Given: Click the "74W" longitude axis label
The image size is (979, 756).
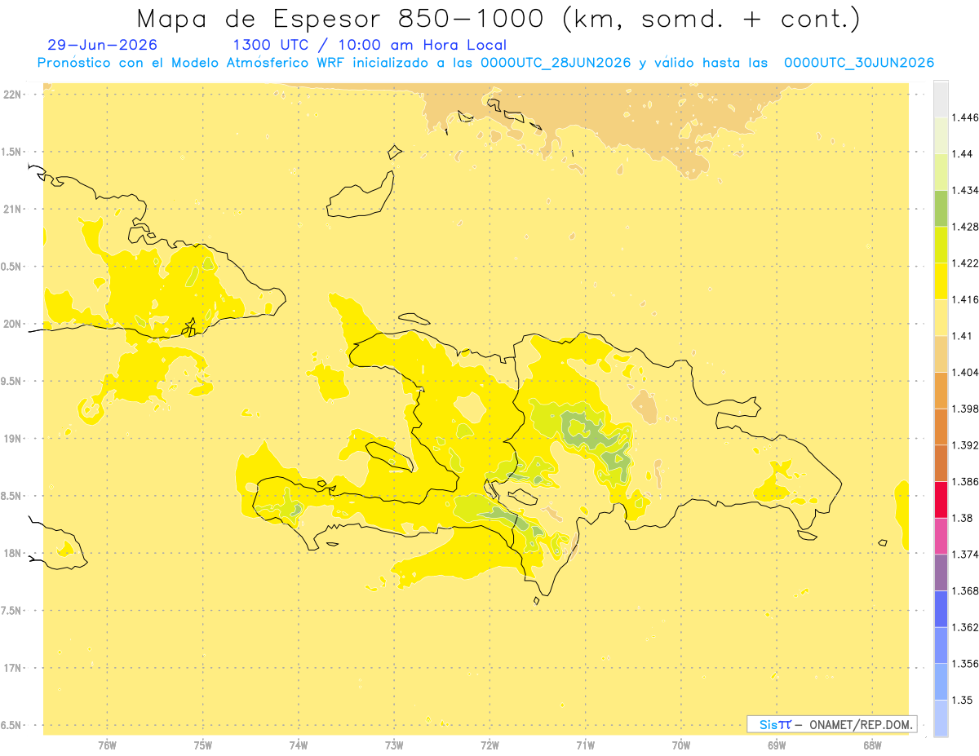Looking at the screenshot, I should coord(298,745).
